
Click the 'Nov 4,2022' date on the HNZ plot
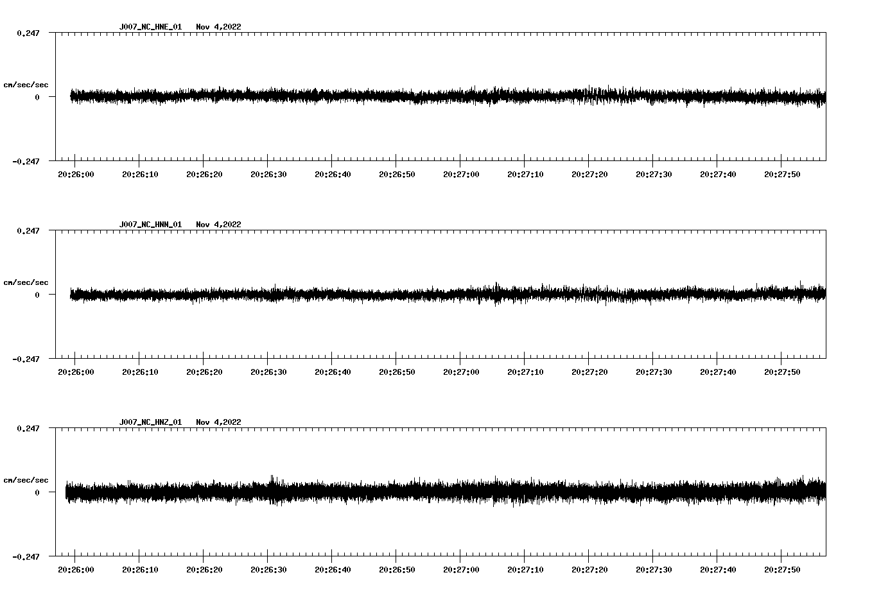(219, 422)
